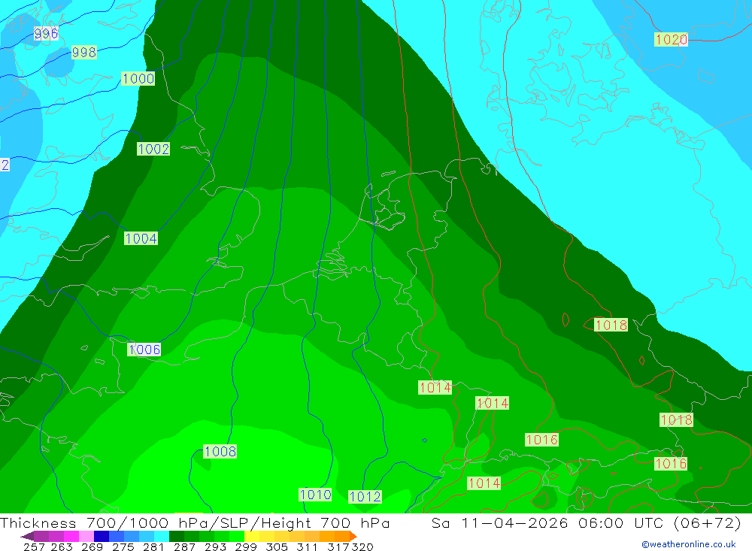This screenshot has height=551, width=752.
Task: Pick the cyan legend swatch before 287
Action: [x=162, y=536]
